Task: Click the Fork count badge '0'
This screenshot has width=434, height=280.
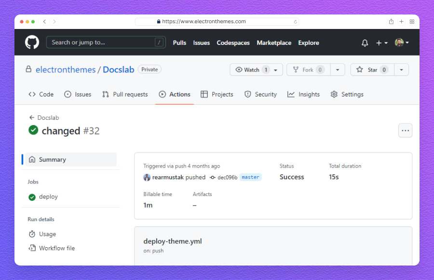Action: [320, 70]
